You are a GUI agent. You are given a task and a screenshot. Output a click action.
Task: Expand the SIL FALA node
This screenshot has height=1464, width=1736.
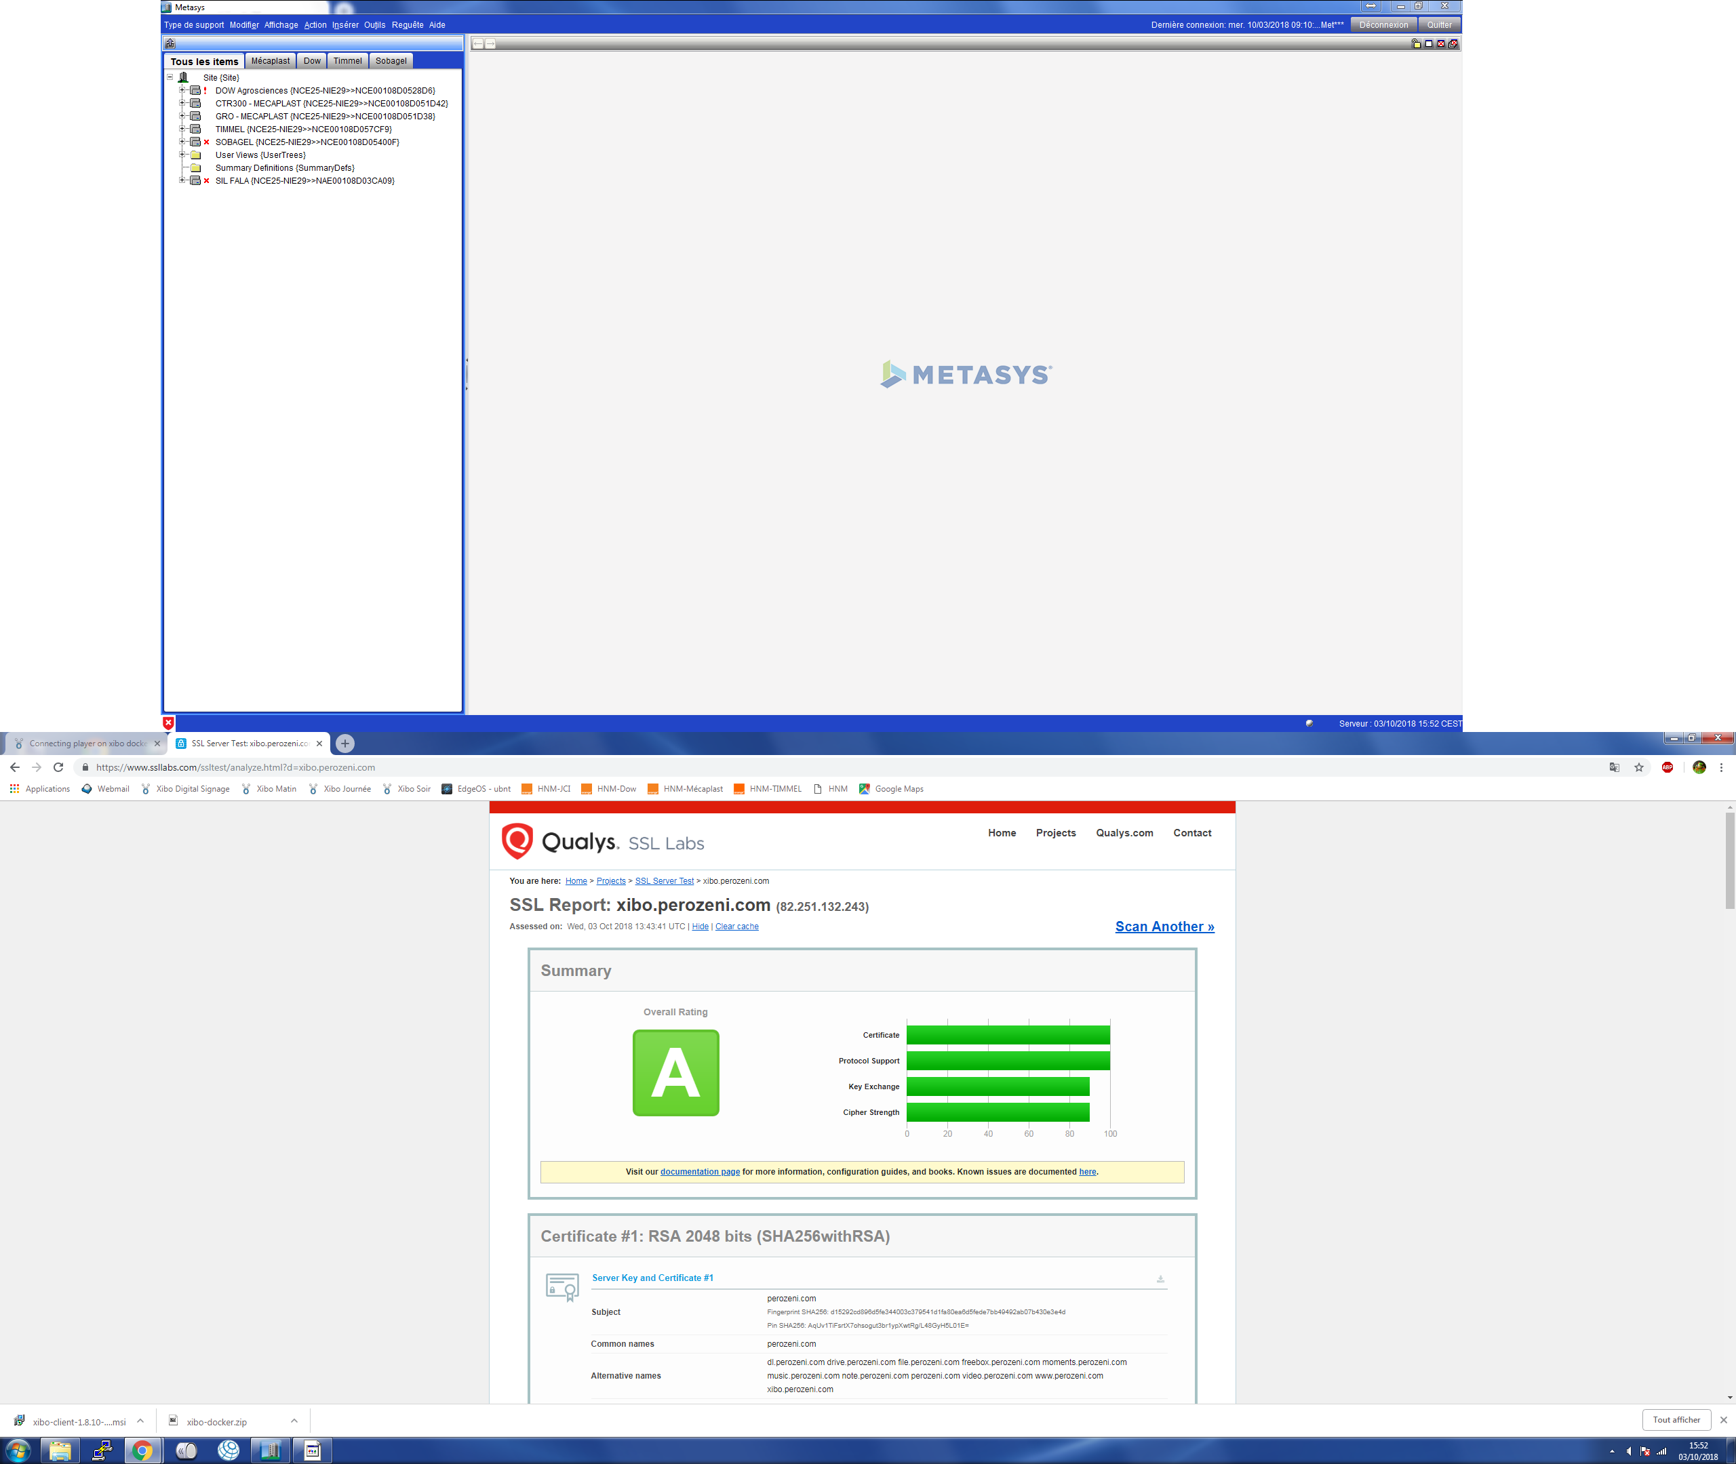[x=182, y=180]
